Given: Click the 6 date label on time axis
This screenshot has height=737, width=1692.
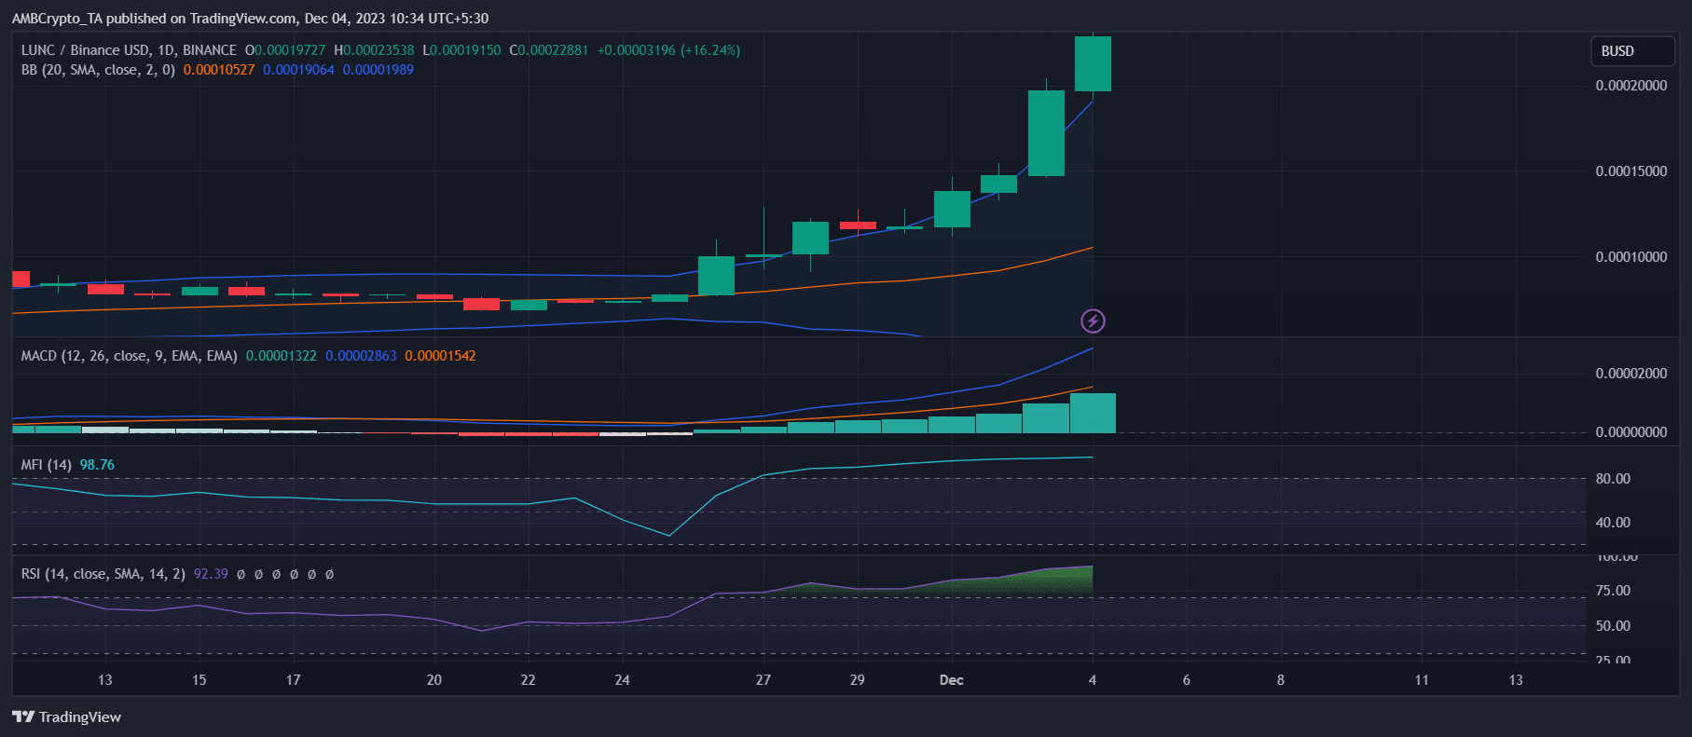Looking at the screenshot, I should coord(1187,680).
